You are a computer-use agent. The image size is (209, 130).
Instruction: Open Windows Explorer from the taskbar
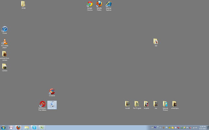(26, 128)
